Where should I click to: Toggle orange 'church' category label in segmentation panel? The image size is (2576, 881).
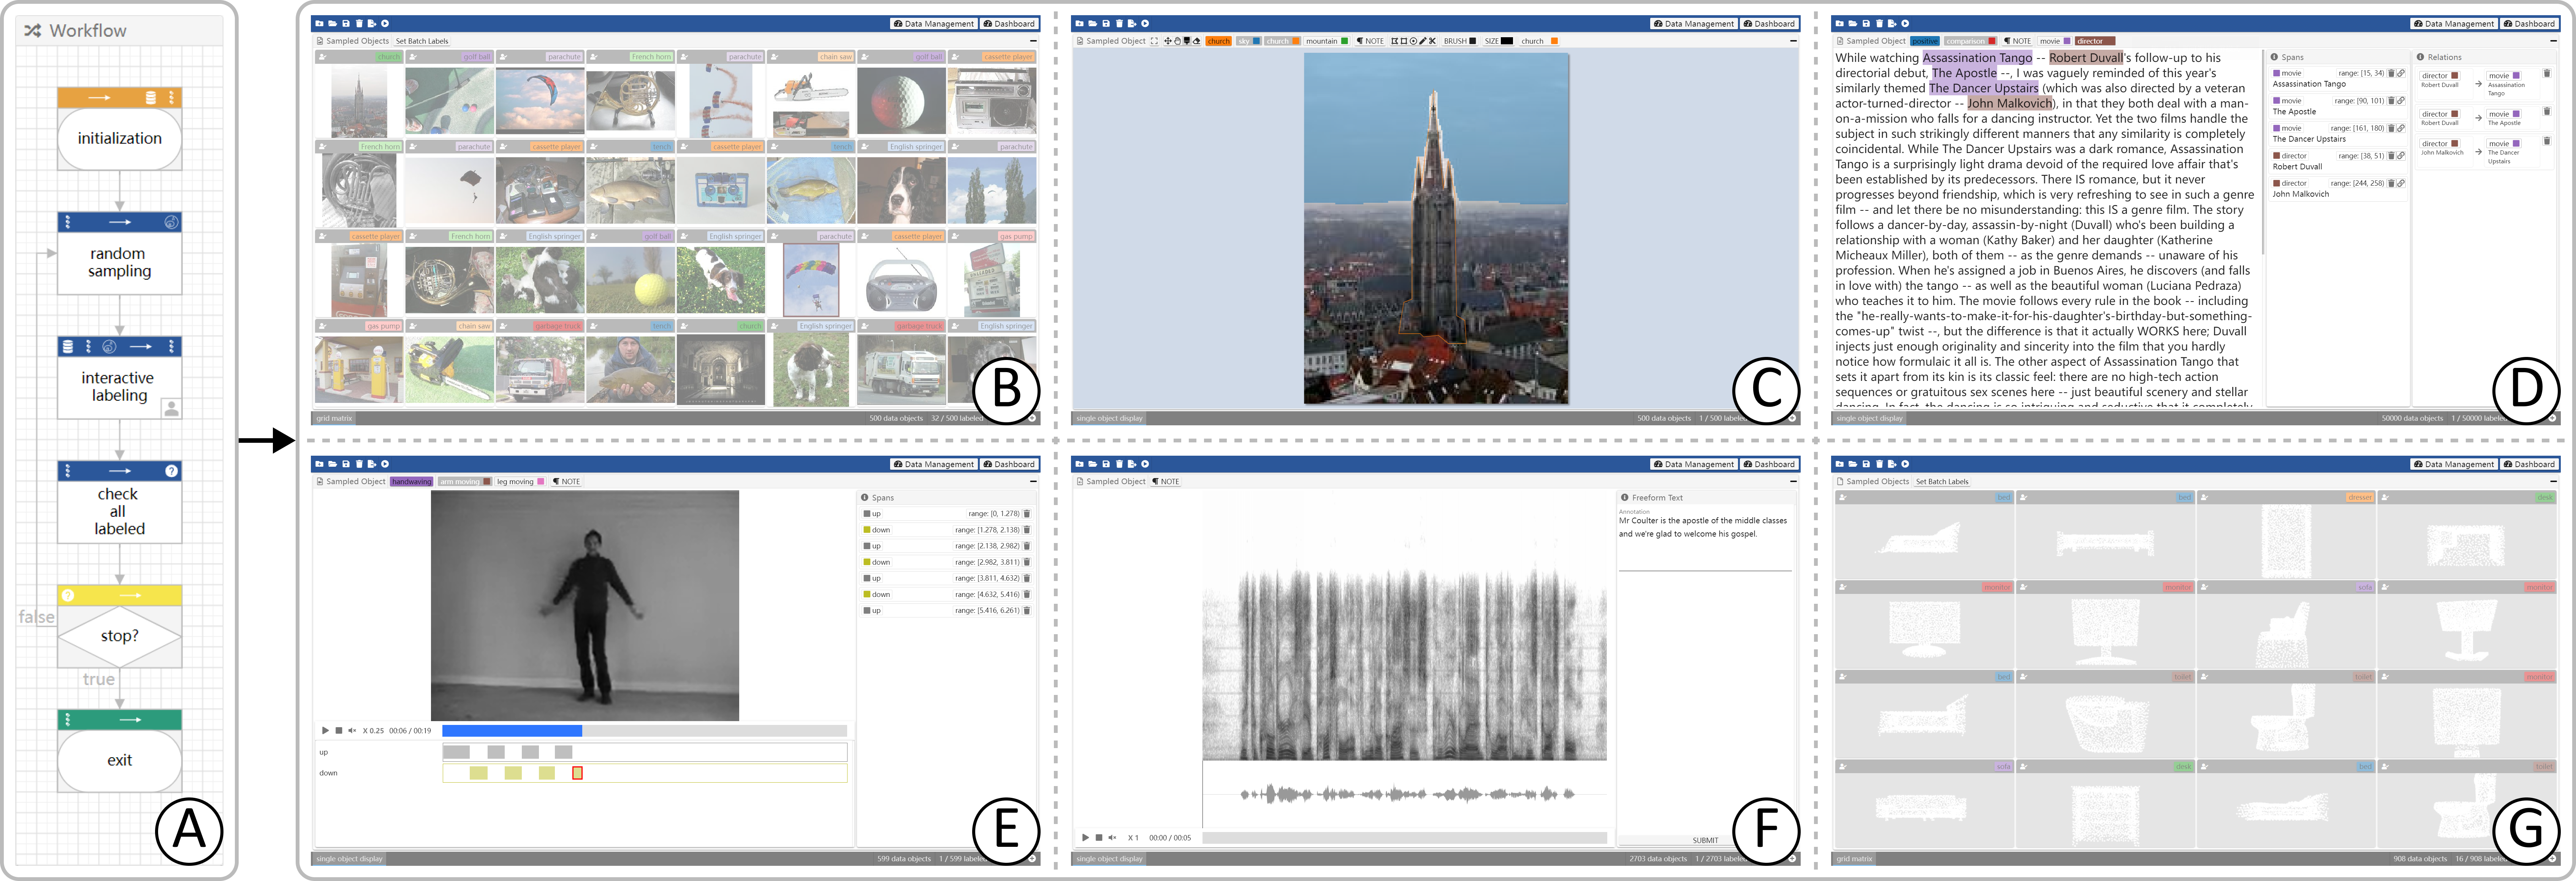[x=1219, y=41]
